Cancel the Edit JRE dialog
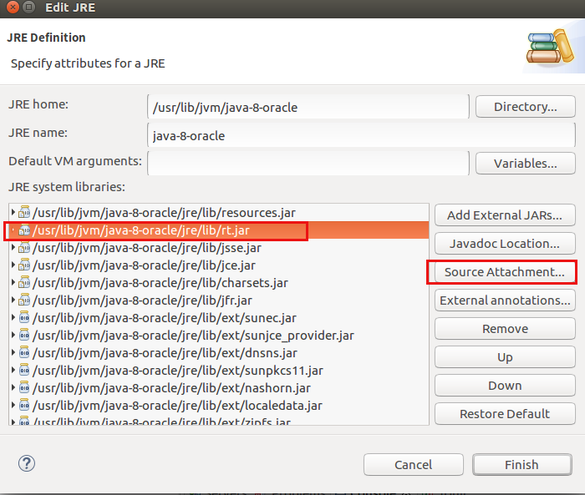Viewport: 585px width, 495px height. coord(414,464)
